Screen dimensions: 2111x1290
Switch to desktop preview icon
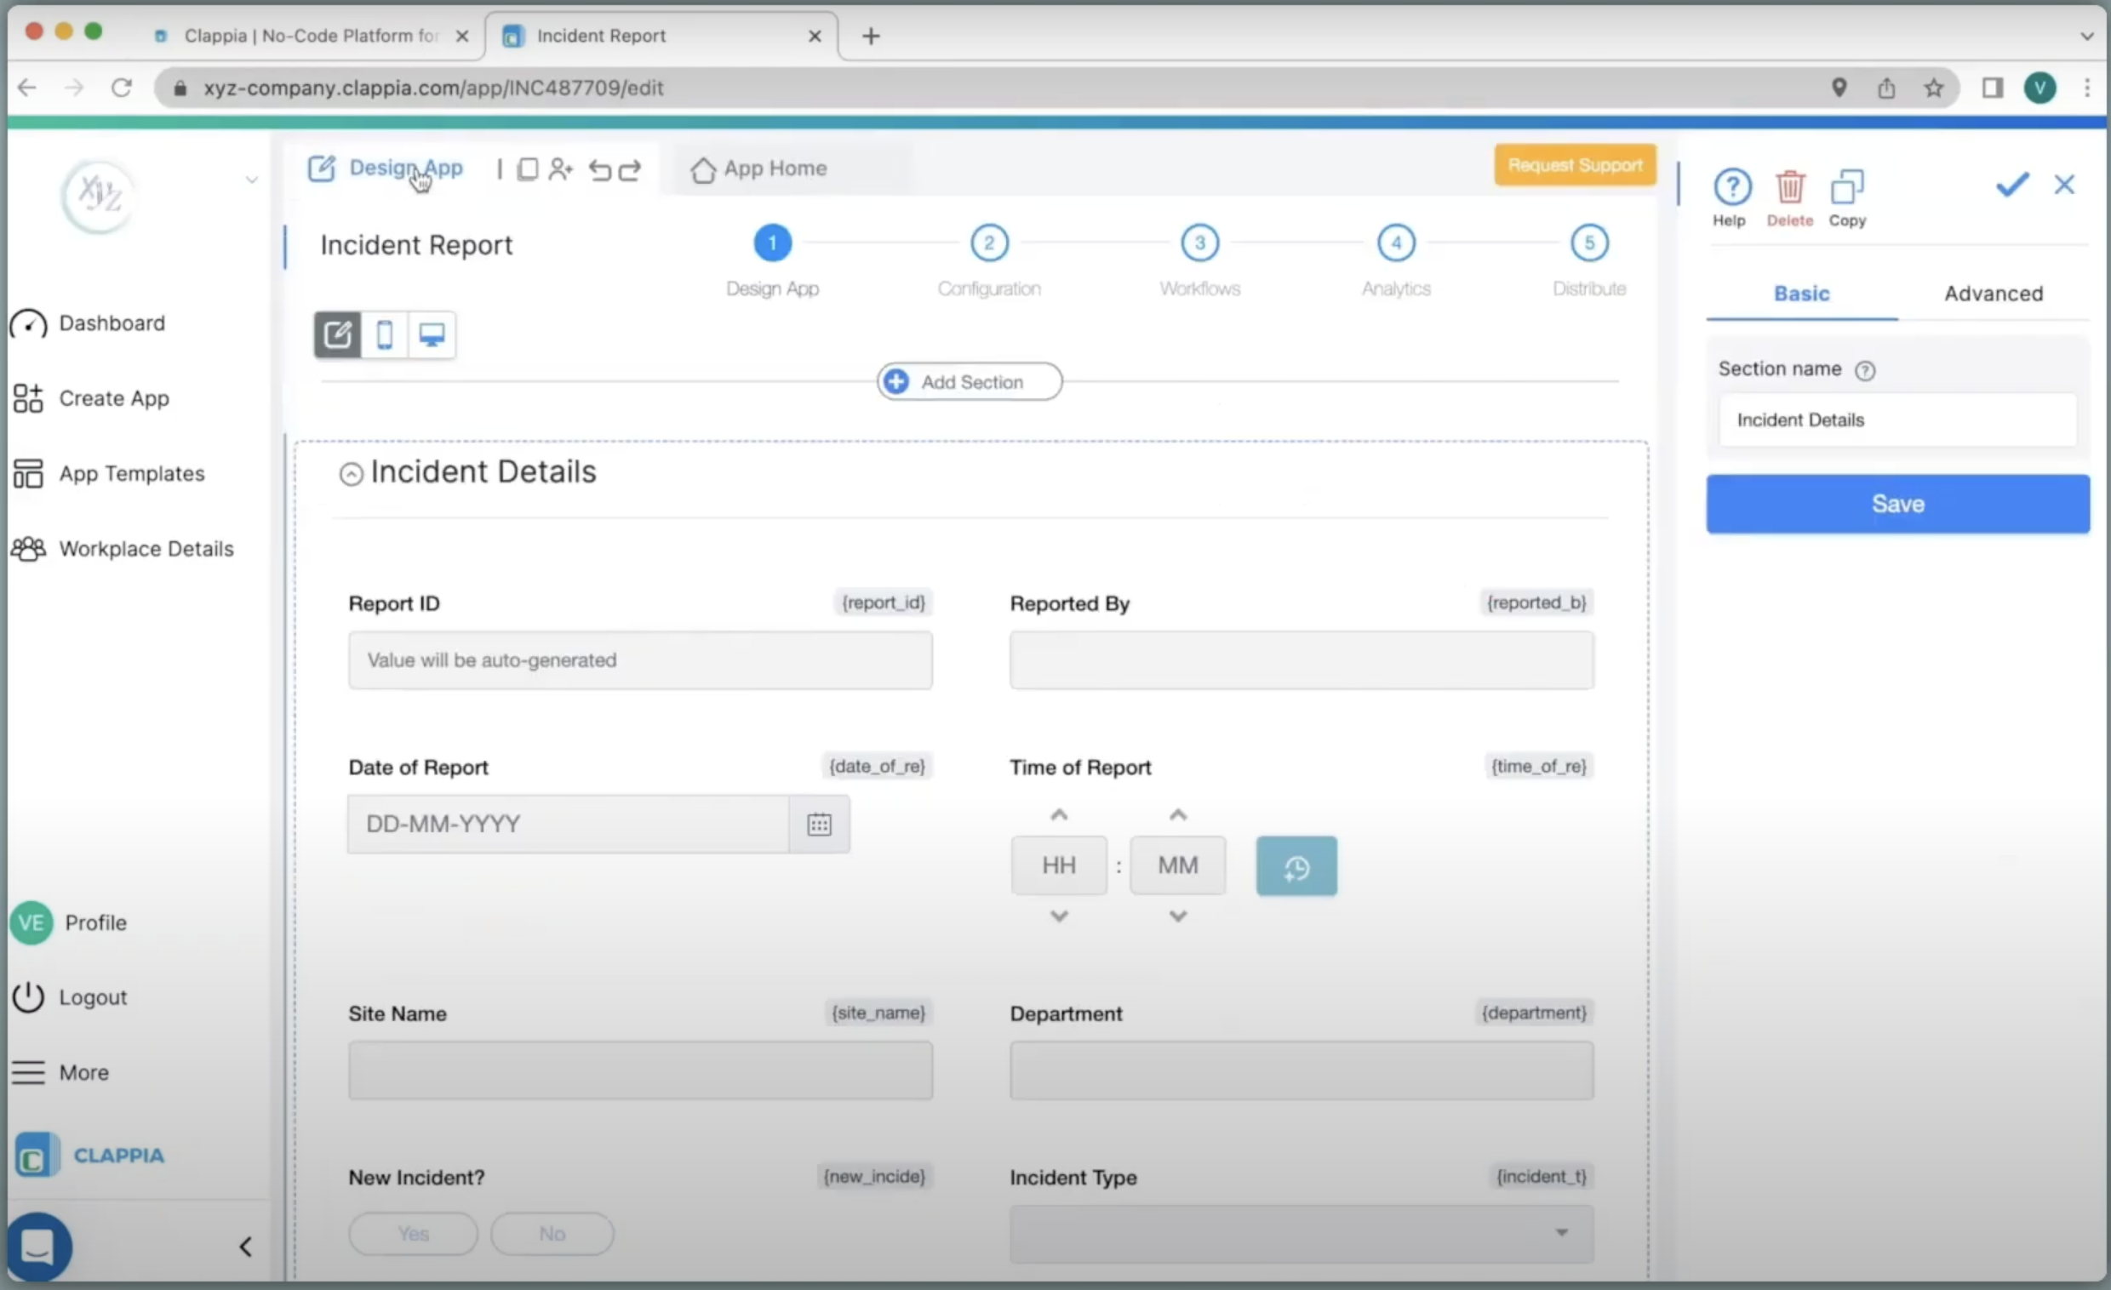432,335
